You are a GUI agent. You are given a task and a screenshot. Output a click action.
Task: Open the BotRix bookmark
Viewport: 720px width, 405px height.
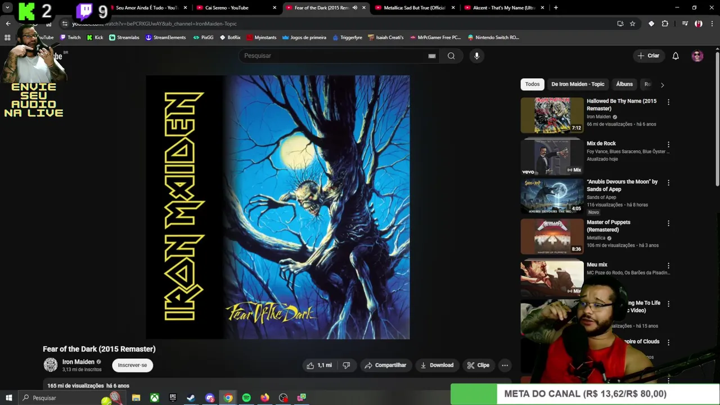click(x=230, y=38)
